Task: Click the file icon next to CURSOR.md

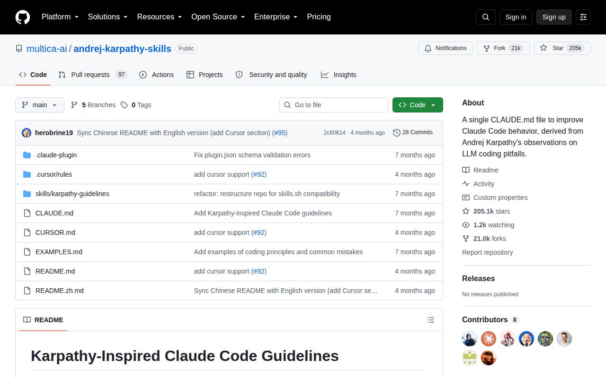Action: click(27, 232)
